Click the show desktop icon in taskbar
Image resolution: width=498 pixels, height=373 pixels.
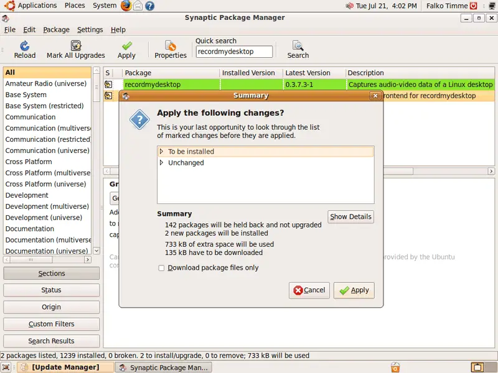point(6,367)
